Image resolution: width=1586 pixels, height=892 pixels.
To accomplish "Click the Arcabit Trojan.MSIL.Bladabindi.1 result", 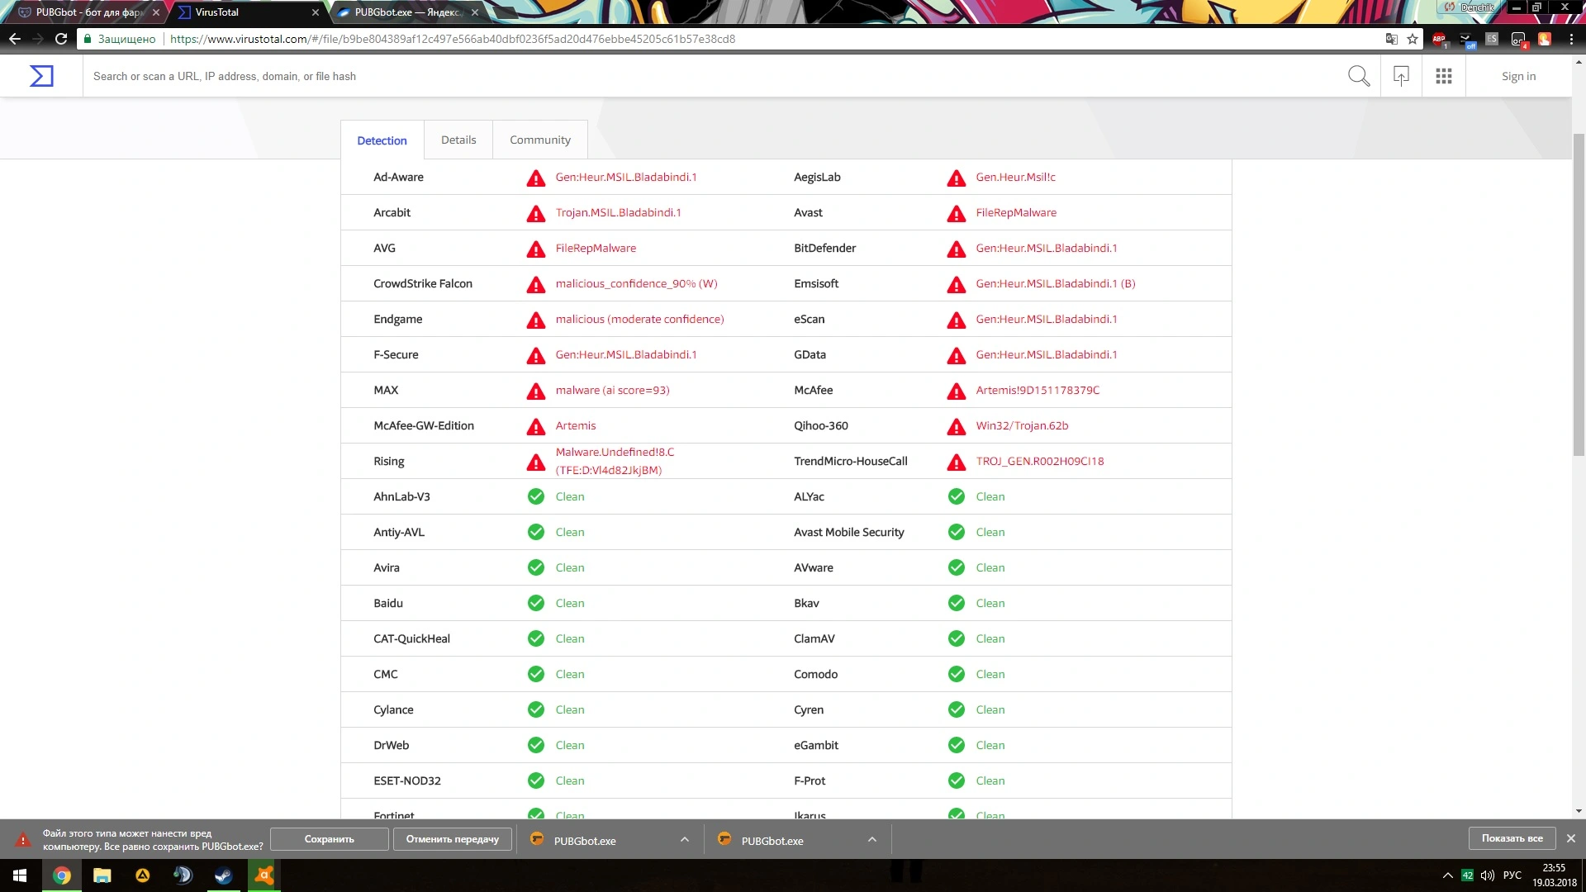I will coord(618,213).
